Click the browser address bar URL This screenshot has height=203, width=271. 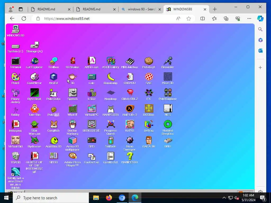pos(67,19)
